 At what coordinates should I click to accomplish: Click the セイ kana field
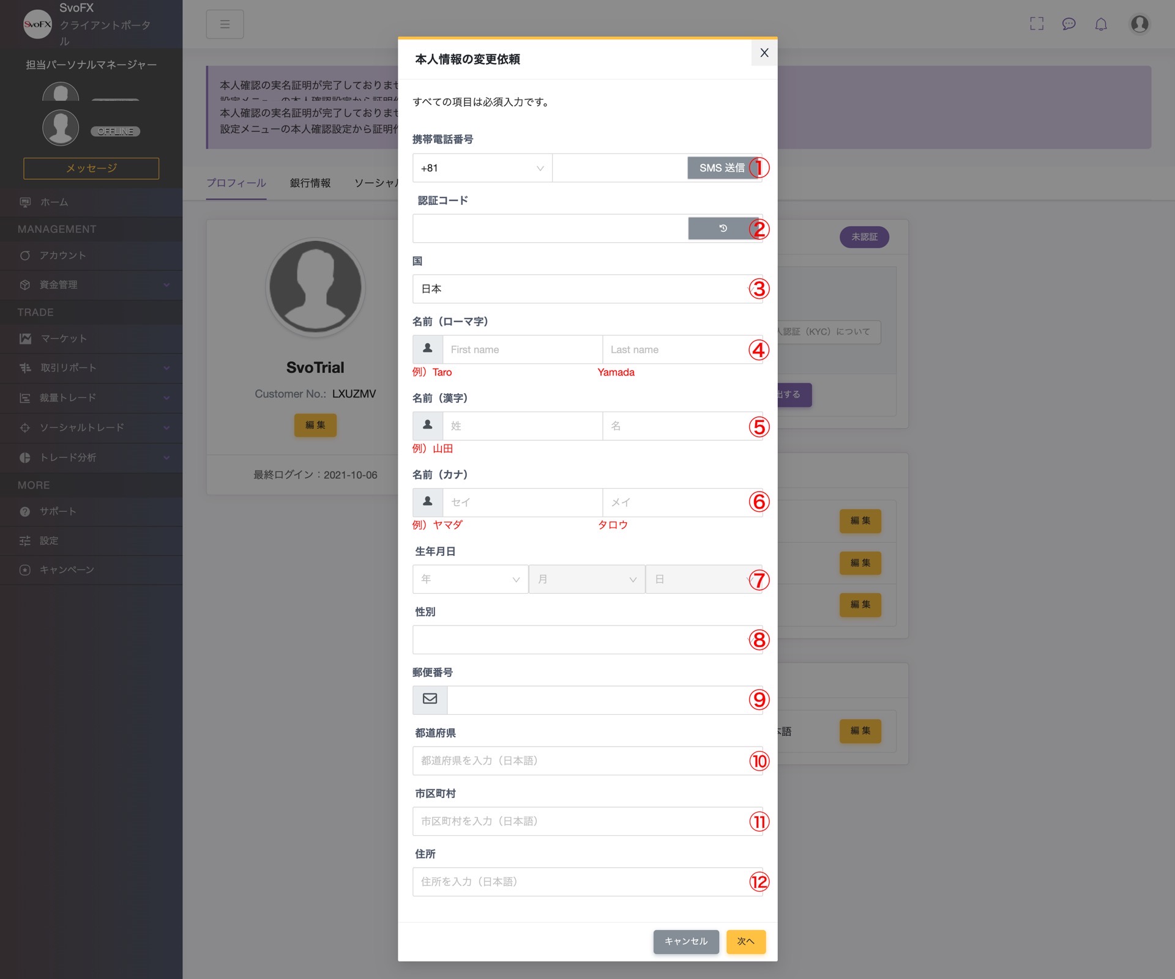pos(523,503)
